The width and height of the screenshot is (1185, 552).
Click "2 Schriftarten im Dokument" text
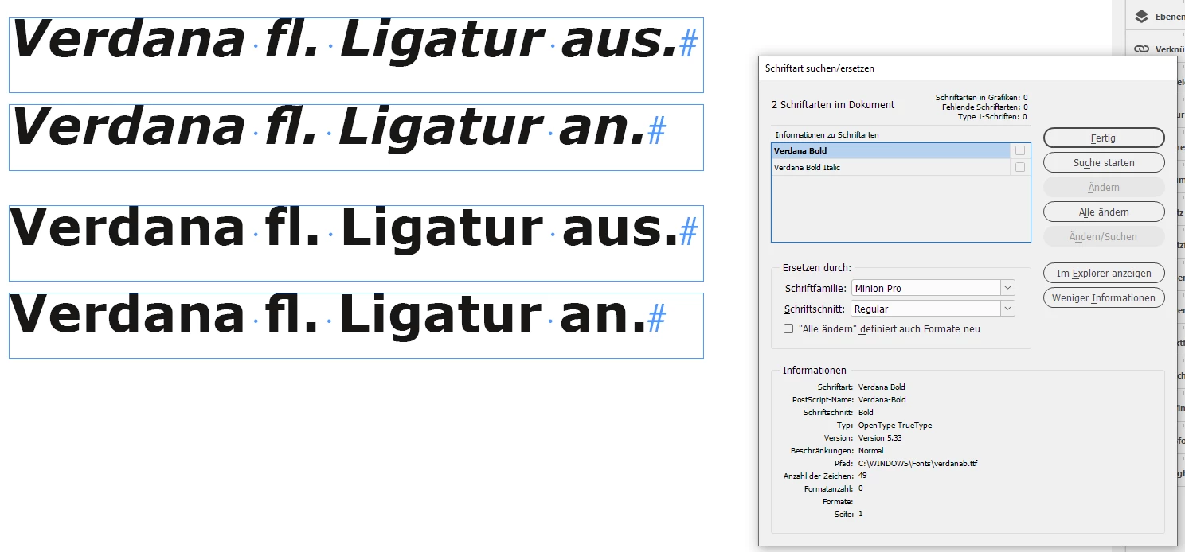click(x=833, y=104)
